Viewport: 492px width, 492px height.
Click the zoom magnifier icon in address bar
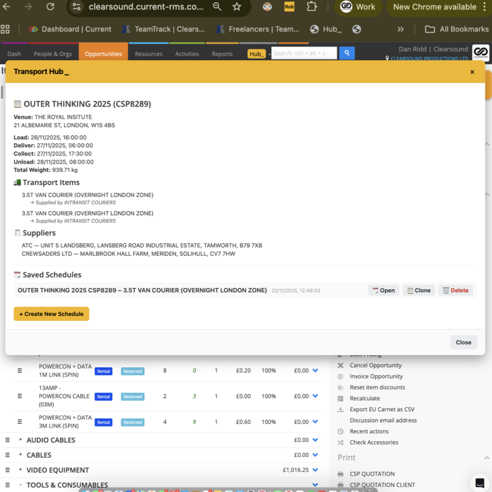pyautogui.click(x=217, y=6)
